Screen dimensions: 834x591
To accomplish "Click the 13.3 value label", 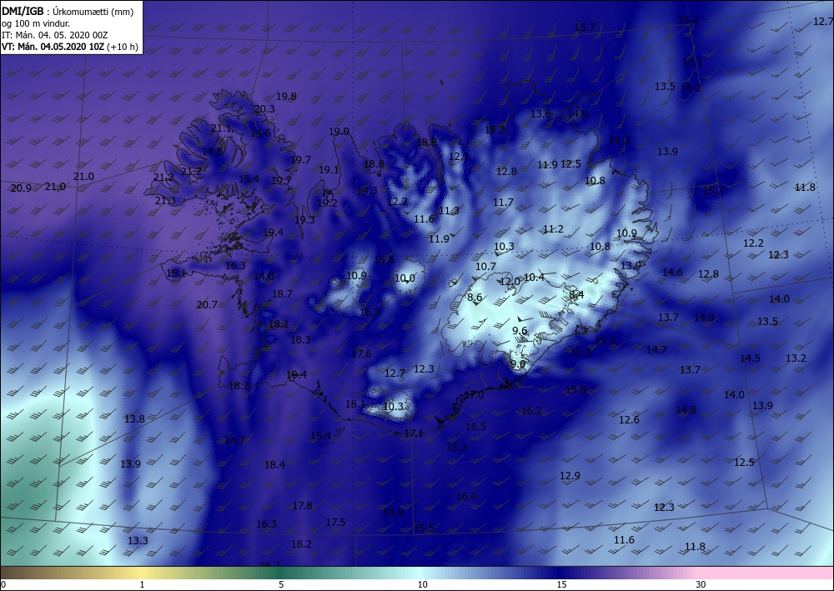I will (x=138, y=541).
